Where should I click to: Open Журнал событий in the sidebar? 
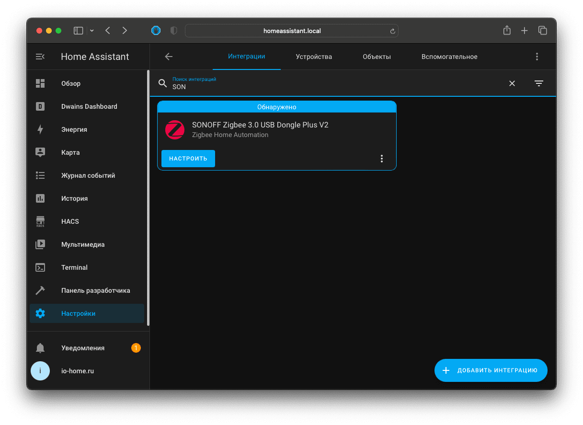(x=87, y=175)
